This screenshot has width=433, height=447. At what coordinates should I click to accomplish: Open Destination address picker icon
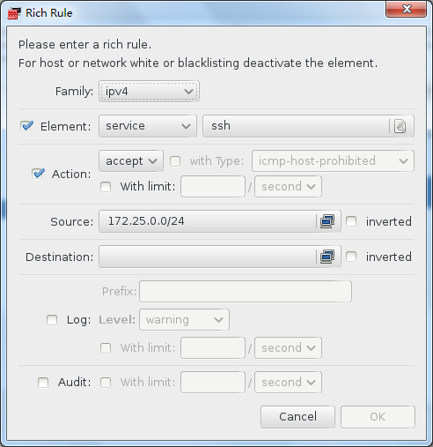327,257
